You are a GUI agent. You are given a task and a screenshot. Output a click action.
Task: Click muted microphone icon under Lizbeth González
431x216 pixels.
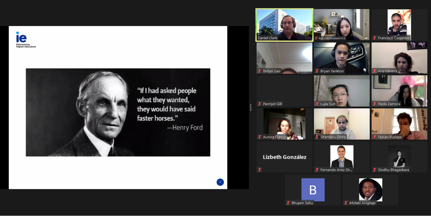click(259, 170)
